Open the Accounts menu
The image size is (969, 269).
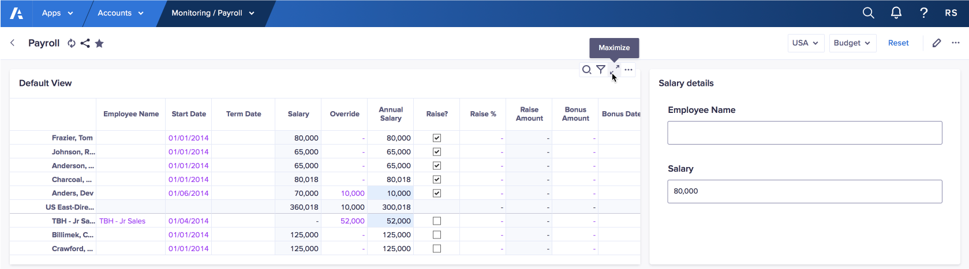point(120,13)
